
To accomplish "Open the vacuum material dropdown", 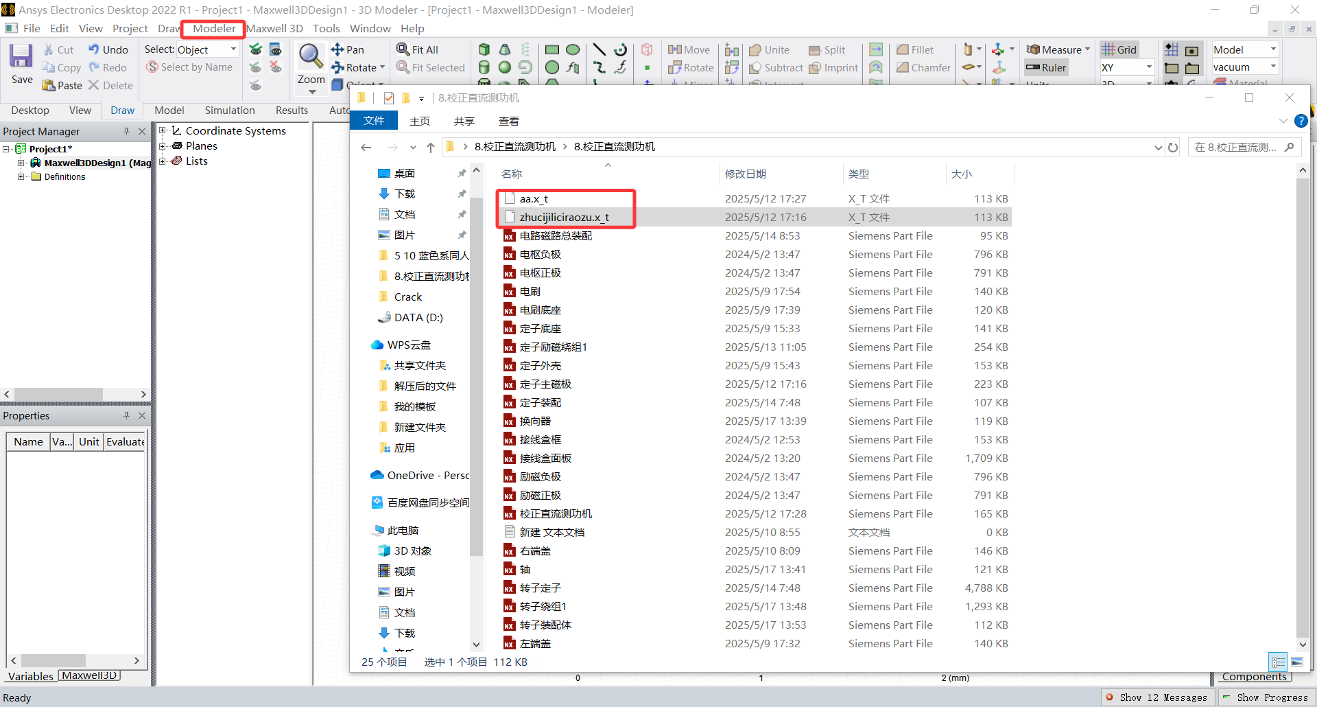I will tap(1273, 67).
